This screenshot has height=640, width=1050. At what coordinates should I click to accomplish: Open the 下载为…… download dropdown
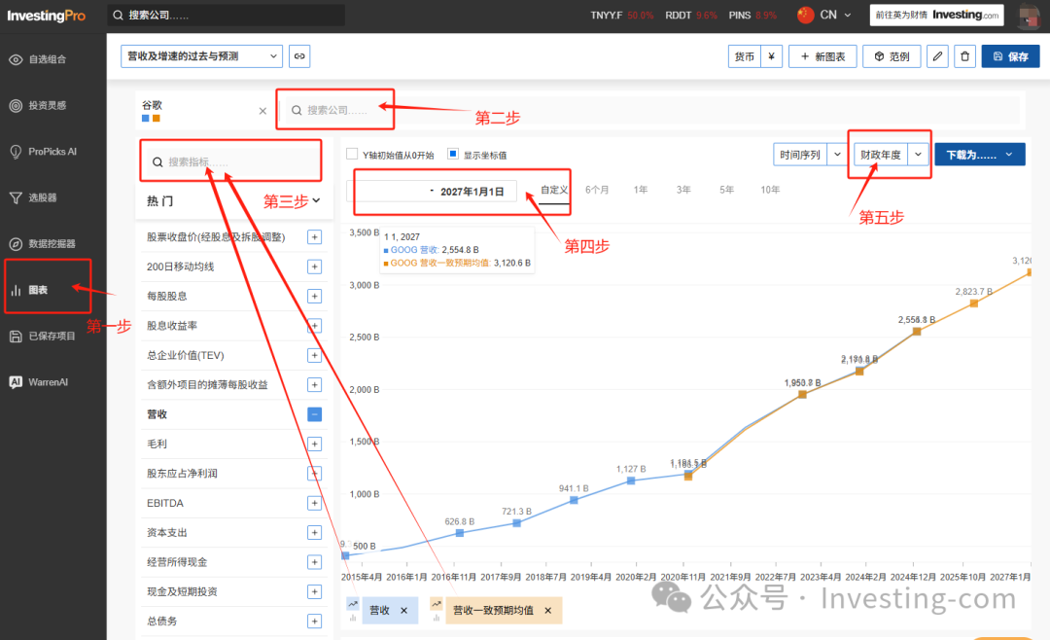tap(980, 155)
